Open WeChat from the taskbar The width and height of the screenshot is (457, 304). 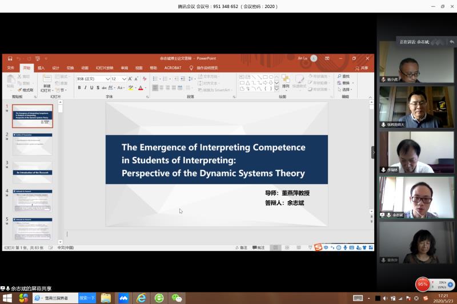pyautogui.click(x=177, y=298)
